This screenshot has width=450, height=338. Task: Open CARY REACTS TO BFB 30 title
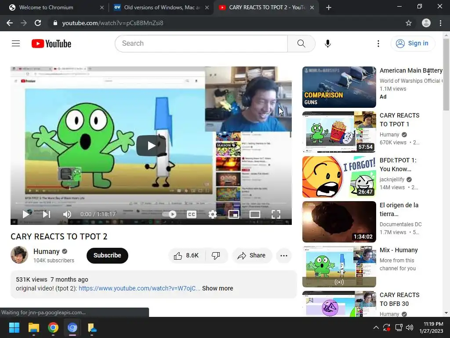(x=399, y=299)
